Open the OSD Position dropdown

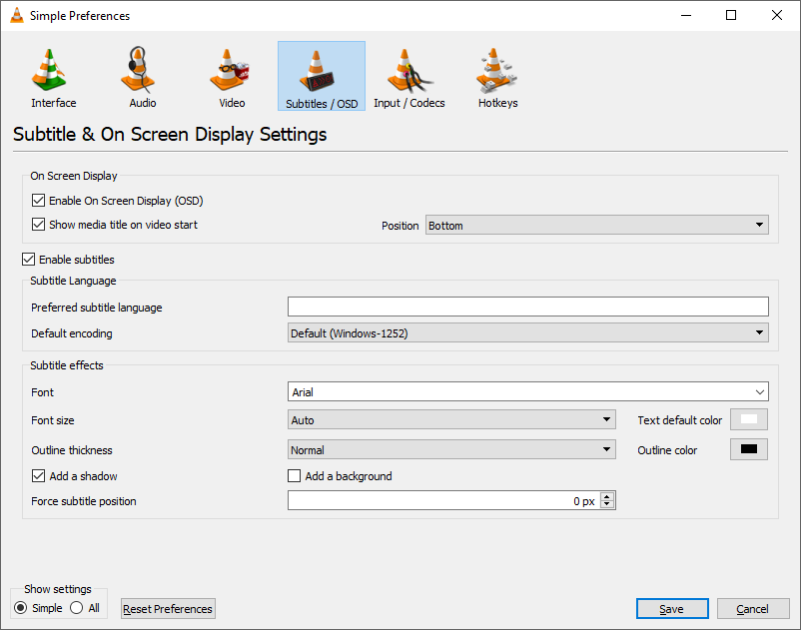pos(596,226)
